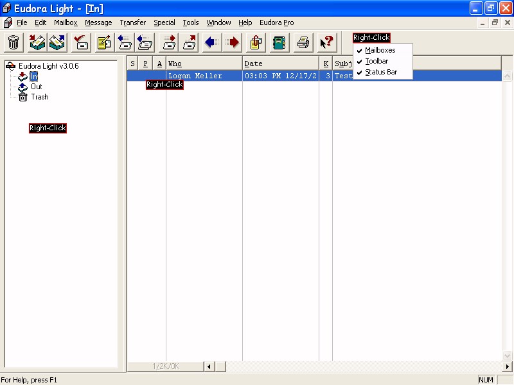514x385 pixels.
Task: Click the 1/2K/0K mailbox size button
Action: coord(166,366)
